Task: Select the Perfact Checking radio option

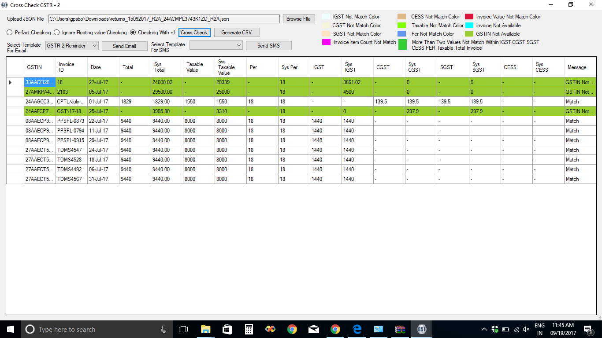Action: [x=10, y=33]
